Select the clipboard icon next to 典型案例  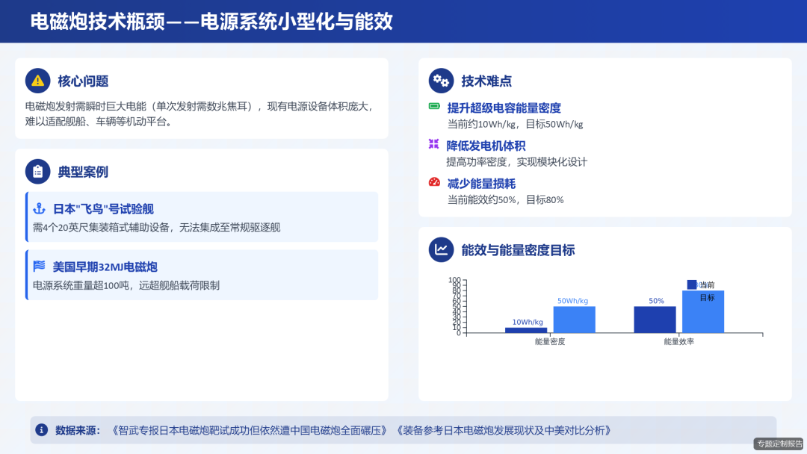(x=38, y=171)
